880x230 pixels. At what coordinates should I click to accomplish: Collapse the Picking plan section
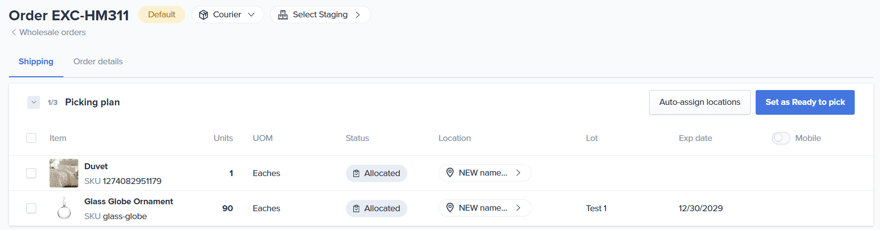pos(34,102)
